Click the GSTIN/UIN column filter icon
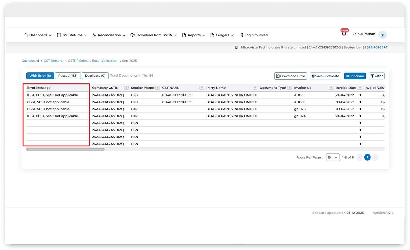The image size is (410, 250). [x=202, y=88]
